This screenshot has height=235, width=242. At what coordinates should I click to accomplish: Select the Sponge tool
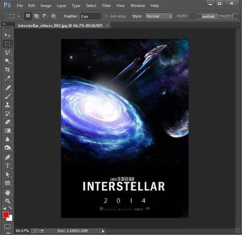[x=8, y=148]
